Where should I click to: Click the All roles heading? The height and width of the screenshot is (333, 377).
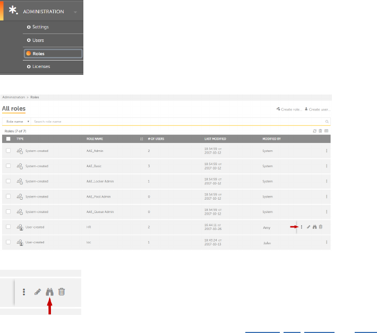(14, 108)
